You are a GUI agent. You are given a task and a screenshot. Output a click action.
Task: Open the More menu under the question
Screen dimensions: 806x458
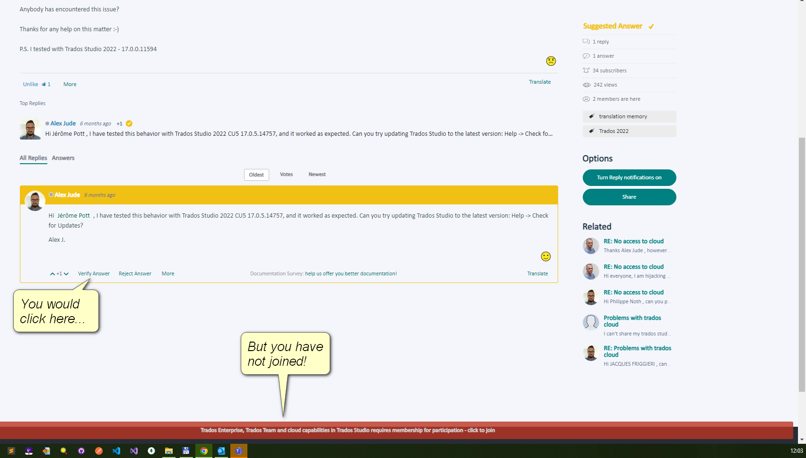tap(70, 84)
